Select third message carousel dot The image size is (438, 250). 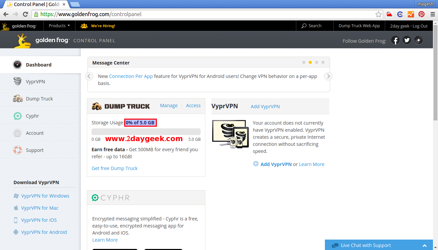[316, 62]
